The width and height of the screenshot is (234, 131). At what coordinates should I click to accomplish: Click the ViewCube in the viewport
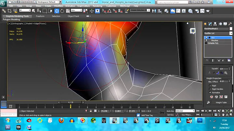click(x=193, y=31)
